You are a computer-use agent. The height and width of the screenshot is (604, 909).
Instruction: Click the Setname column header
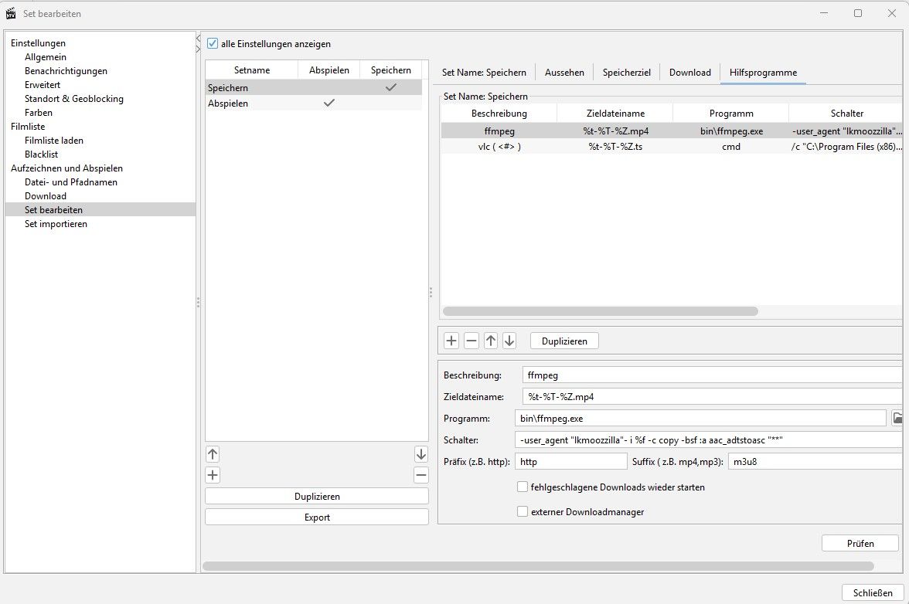pos(252,70)
